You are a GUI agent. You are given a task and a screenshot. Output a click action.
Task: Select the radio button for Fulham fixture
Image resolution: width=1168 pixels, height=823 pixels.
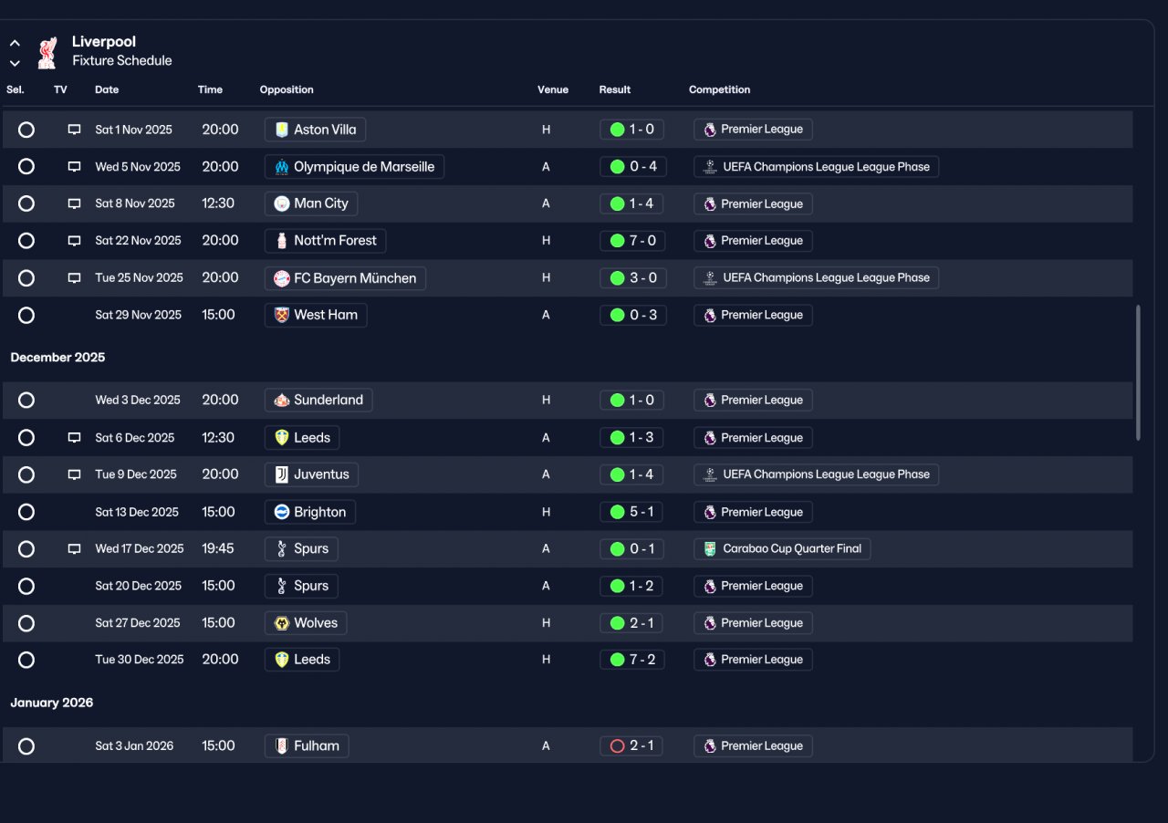26,746
